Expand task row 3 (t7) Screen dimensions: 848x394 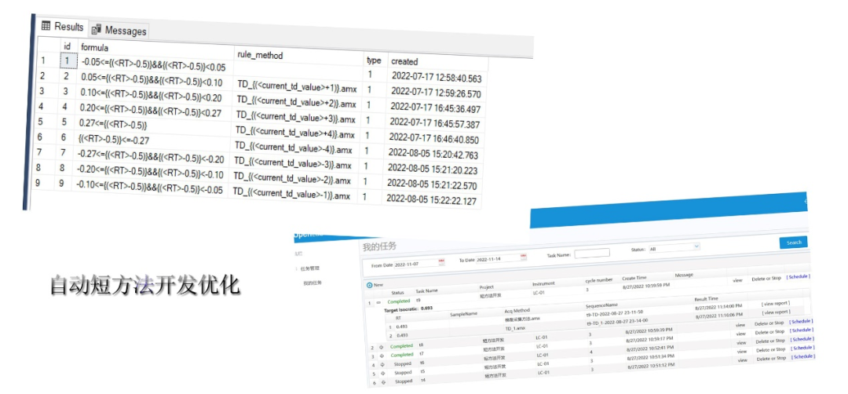[x=382, y=356]
